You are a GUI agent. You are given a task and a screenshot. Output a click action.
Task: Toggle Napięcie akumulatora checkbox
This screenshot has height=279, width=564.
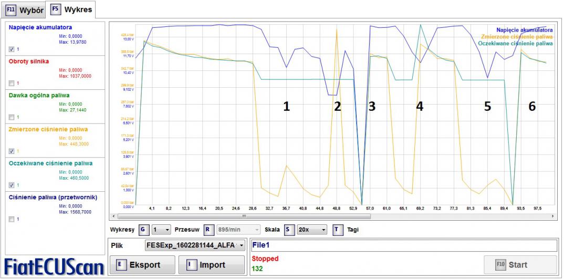12,49
